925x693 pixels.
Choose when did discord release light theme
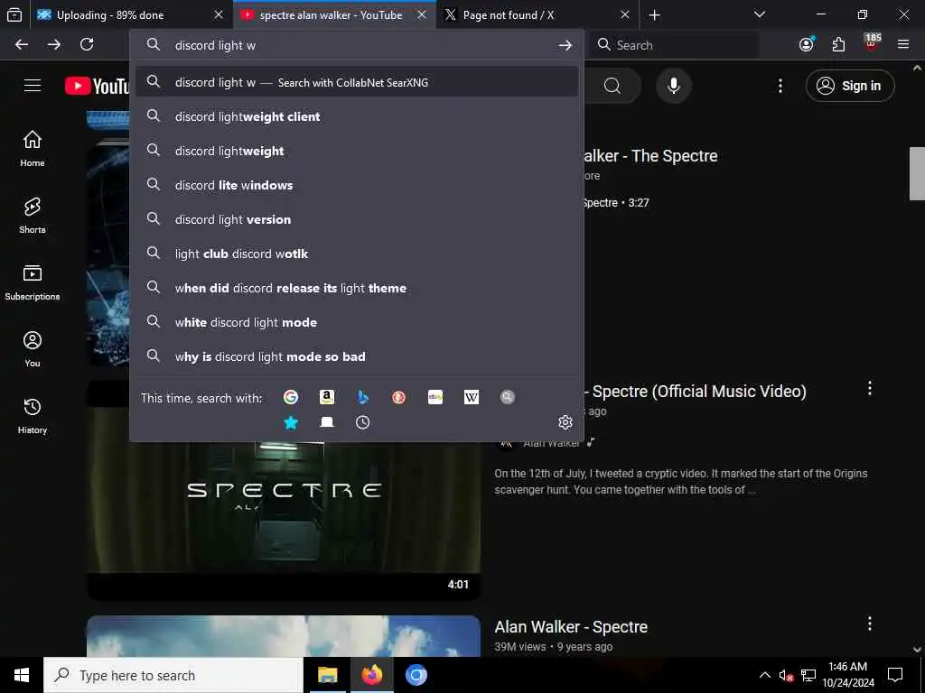click(x=357, y=288)
